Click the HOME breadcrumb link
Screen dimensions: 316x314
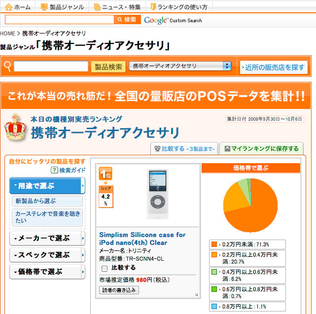click(x=7, y=34)
